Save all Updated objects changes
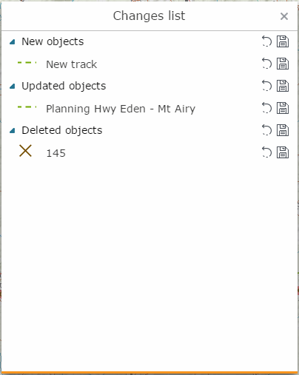 click(283, 86)
